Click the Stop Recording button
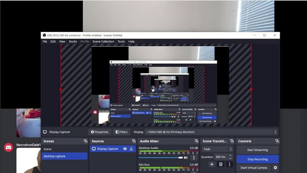 [257, 159]
